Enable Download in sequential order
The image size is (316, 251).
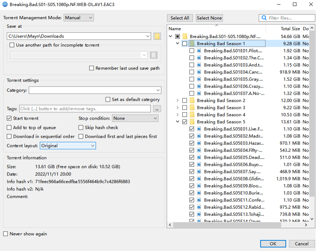(9, 136)
